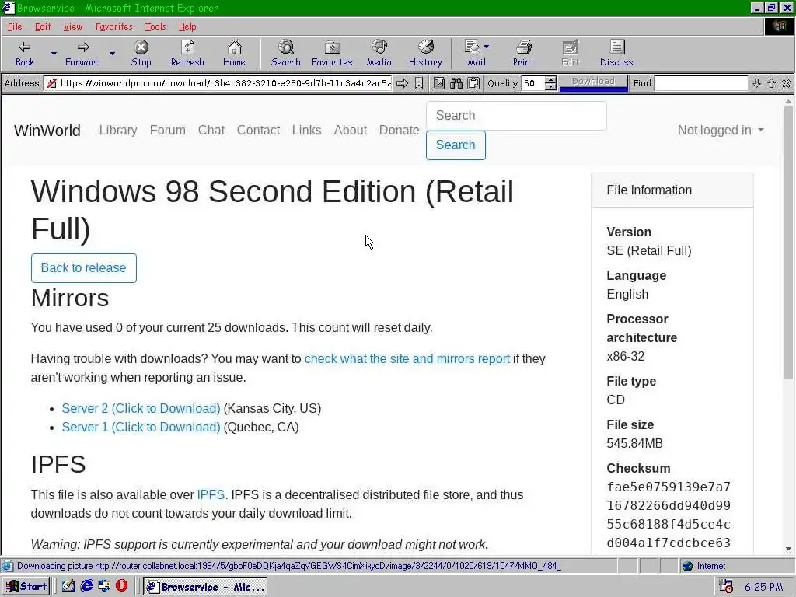Open the Back history dropdown arrow

[x=54, y=54]
